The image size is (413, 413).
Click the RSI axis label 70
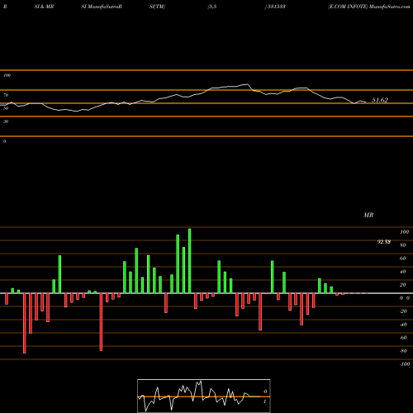click(x=6, y=95)
